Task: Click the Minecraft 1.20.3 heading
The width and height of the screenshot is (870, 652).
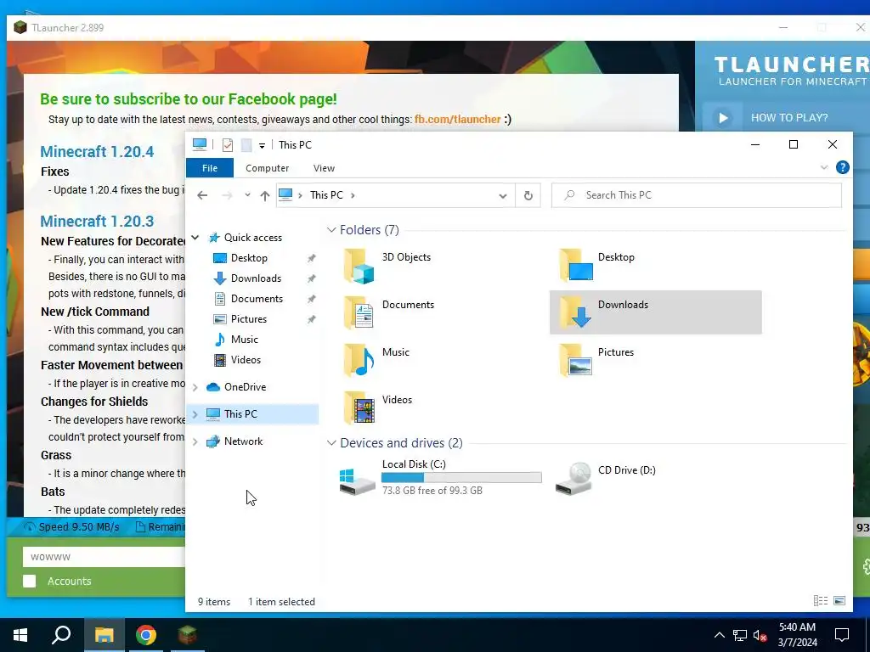Action: tap(97, 222)
